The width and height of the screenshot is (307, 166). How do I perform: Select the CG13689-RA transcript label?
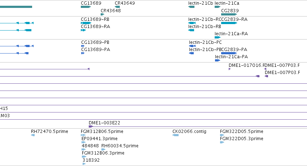pos(96,27)
